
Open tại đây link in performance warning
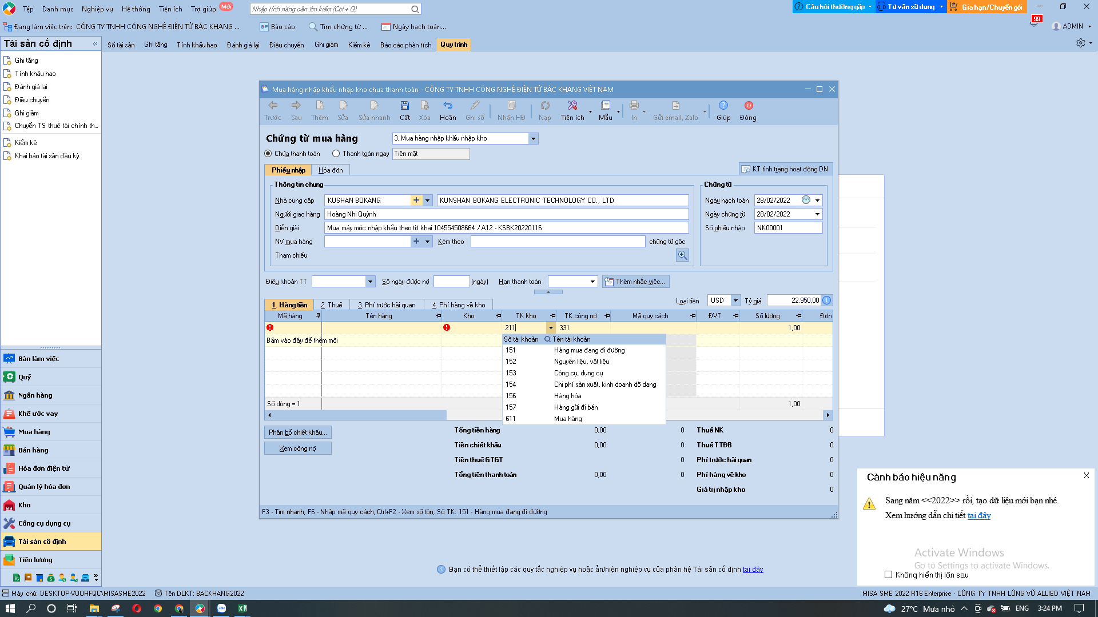click(x=979, y=515)
